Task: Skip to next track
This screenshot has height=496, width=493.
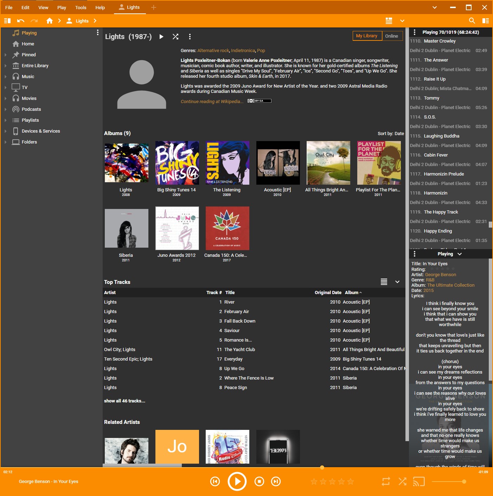Action: click(x=276, y=481)
